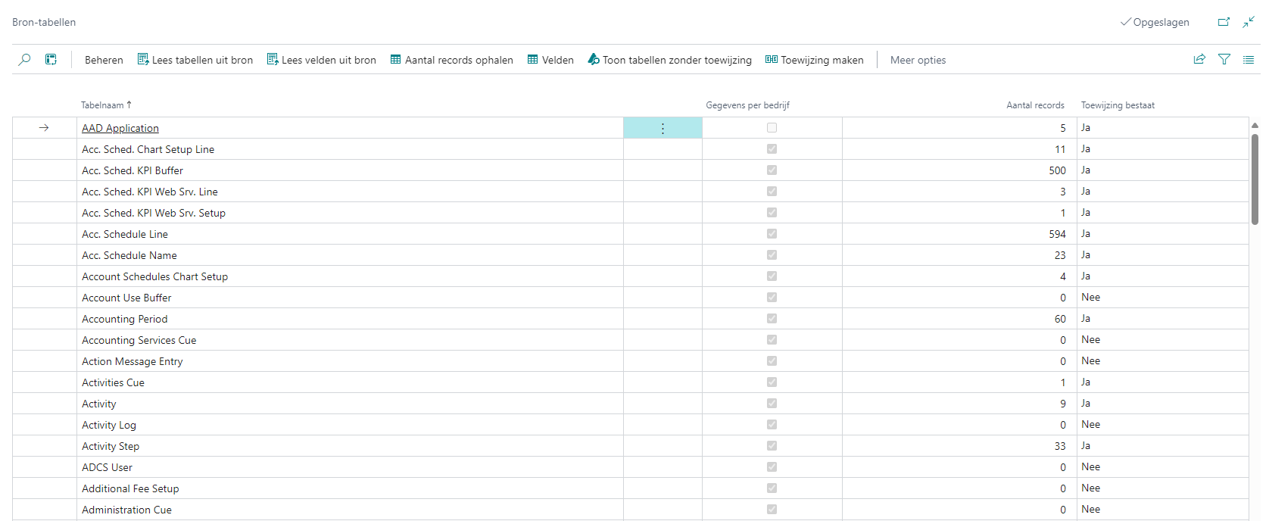
Task: Open the share icon in toolbar
Action: point(1199,60)
